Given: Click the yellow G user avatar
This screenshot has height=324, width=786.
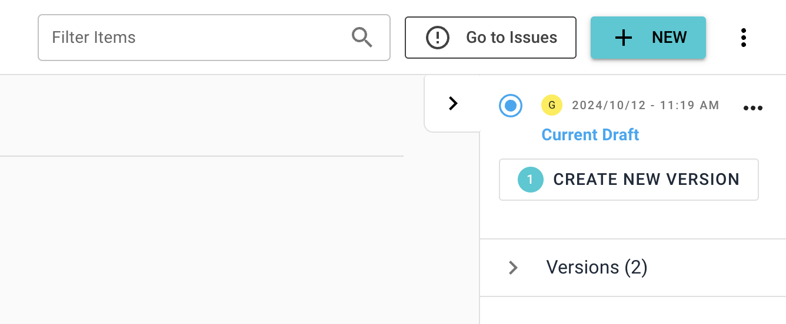Looking at the screenshot, I should tap(552, 106).
